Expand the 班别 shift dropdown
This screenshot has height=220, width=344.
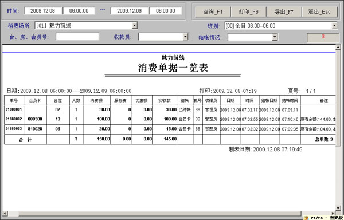(334, 26)
